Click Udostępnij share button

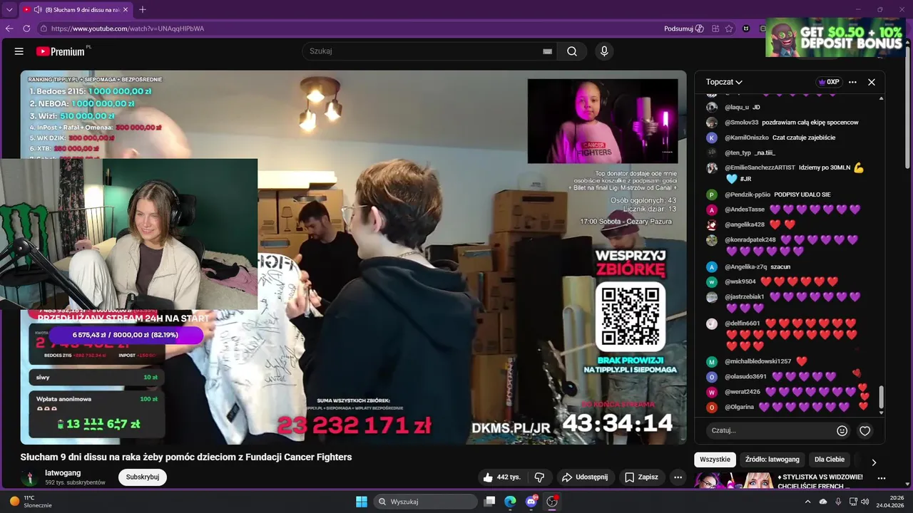[x=585, y=477]
